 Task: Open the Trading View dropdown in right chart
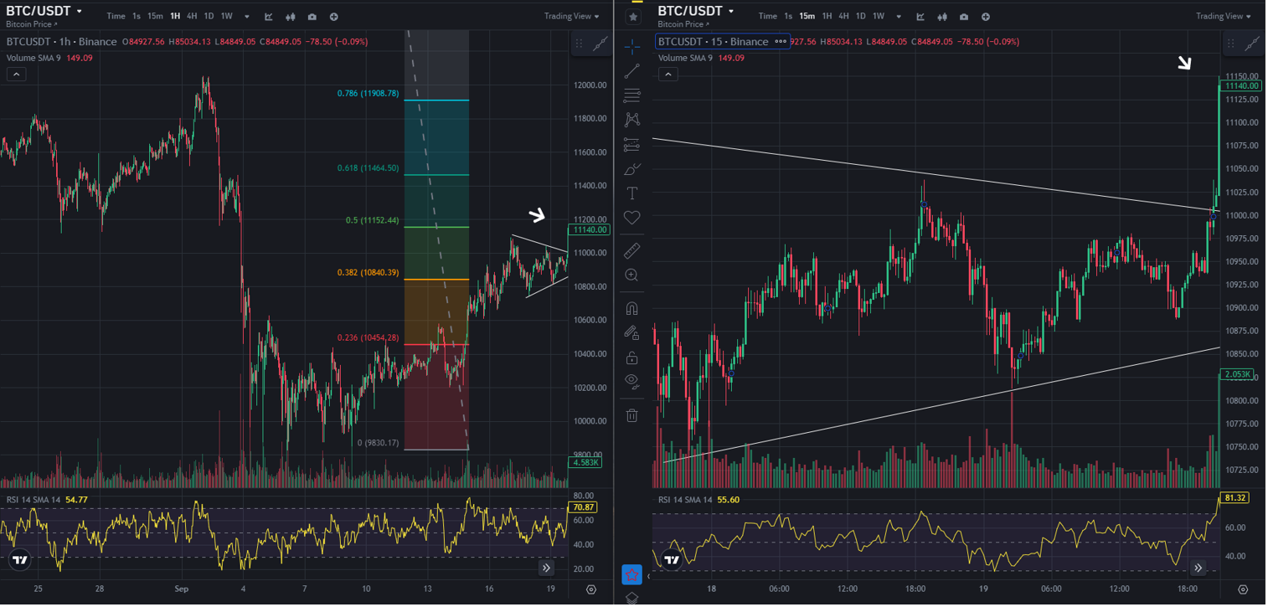point(1224,16)
